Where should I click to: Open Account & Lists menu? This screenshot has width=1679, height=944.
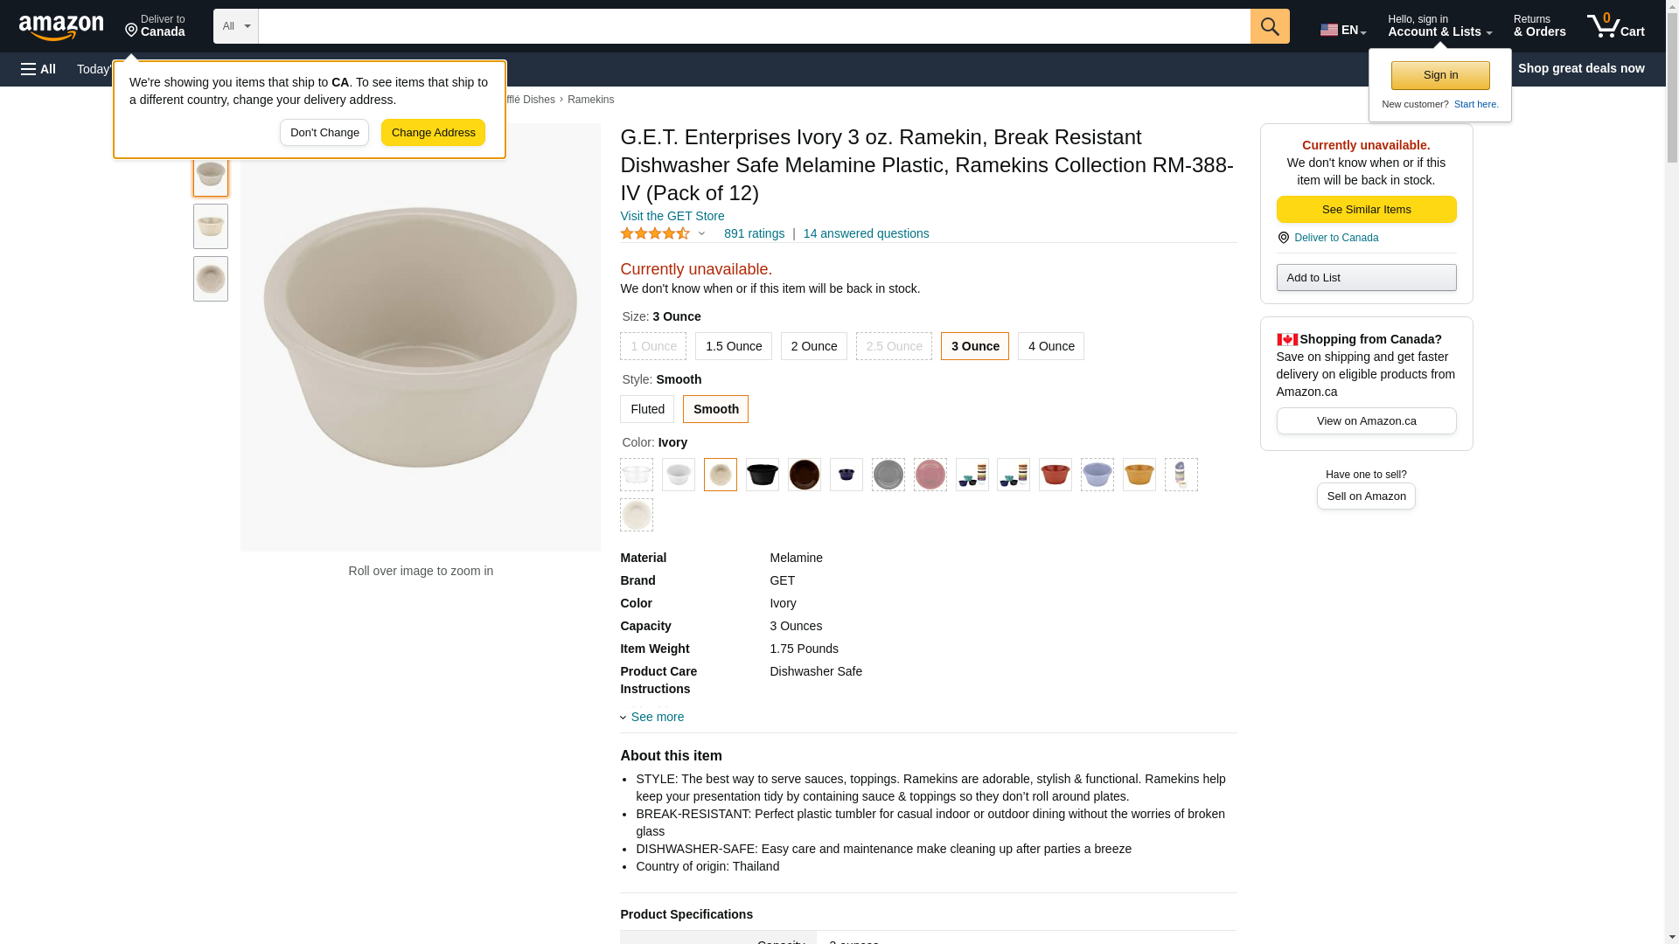(1439, 26)
